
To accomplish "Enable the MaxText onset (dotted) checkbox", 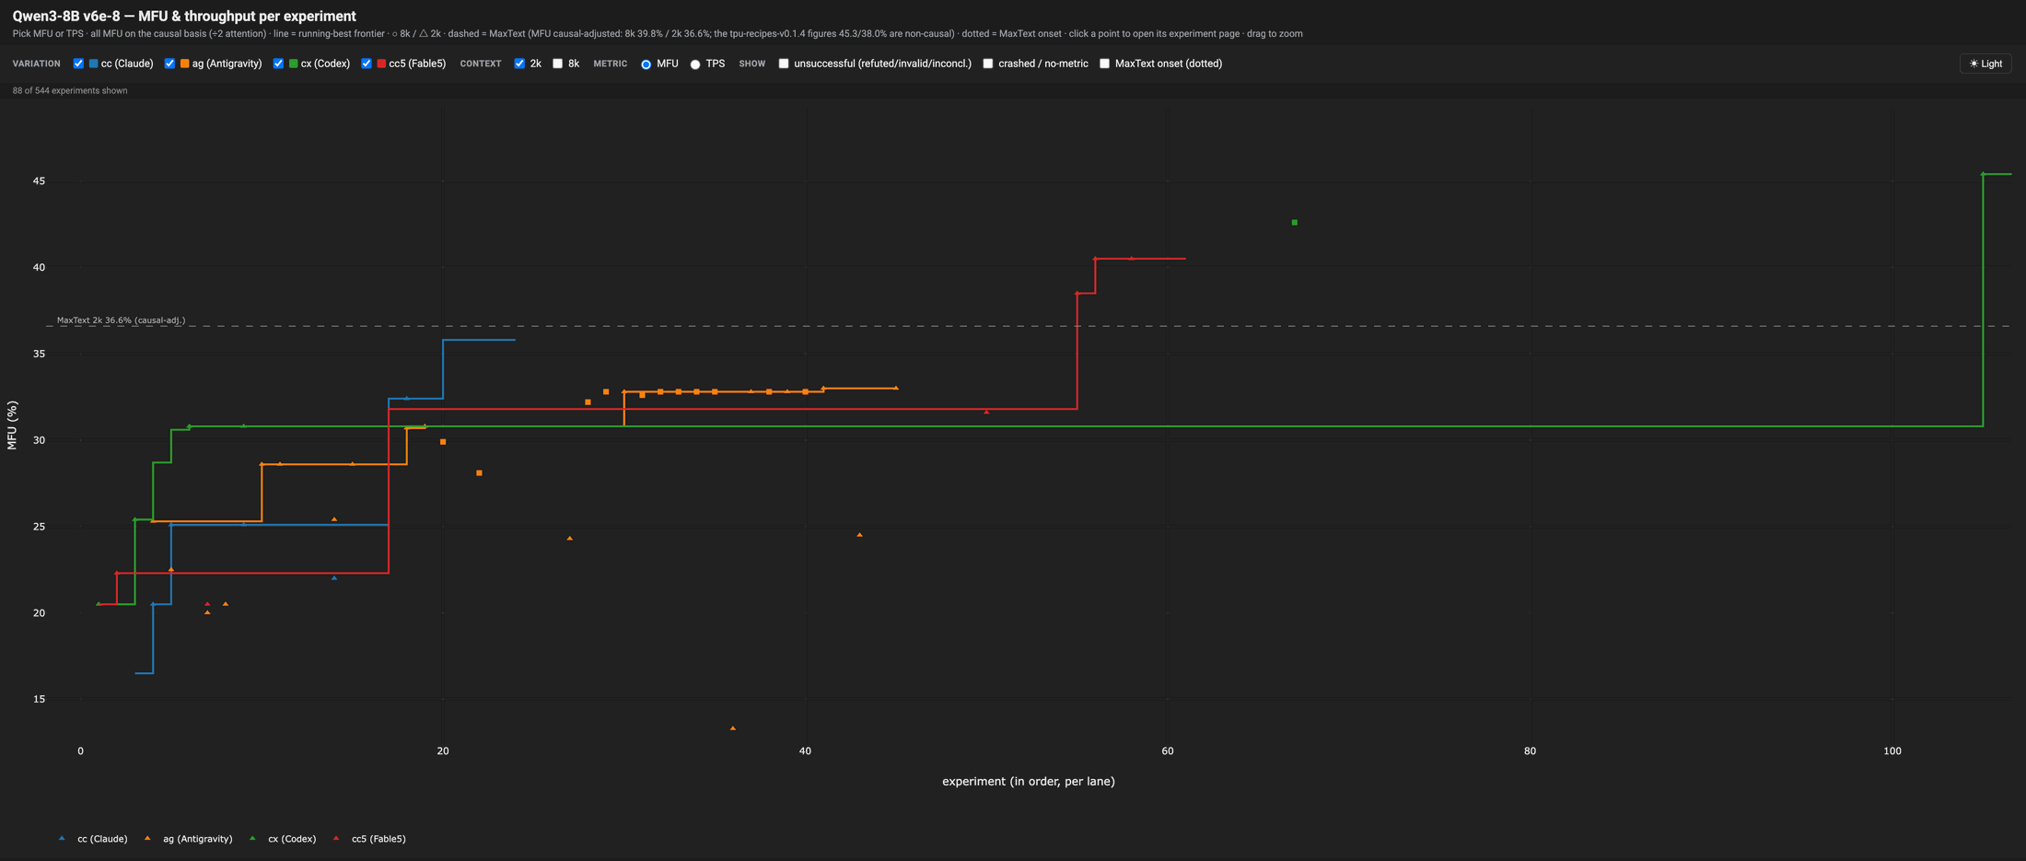I will coord(1104,64).
